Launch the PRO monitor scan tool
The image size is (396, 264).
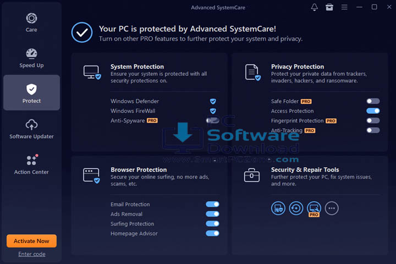tap(314, 208)
